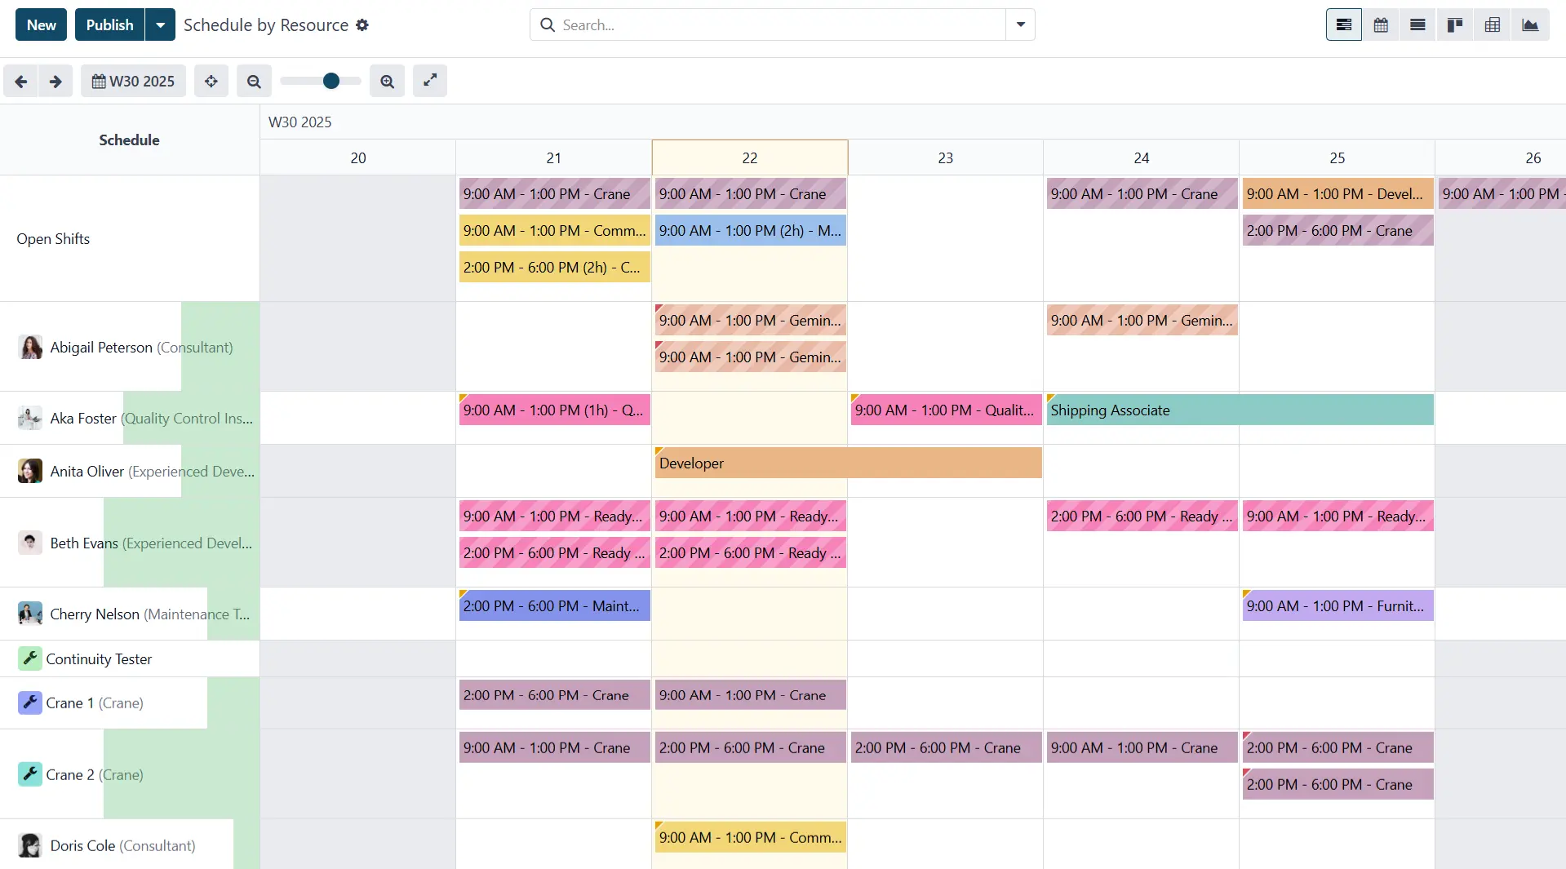Open the W30 2025 date picker

click(133, 82)
